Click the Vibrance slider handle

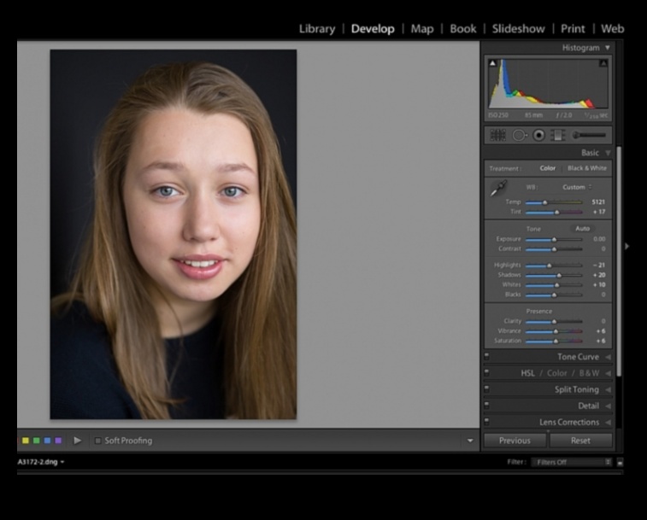click(x=556, y=331)
